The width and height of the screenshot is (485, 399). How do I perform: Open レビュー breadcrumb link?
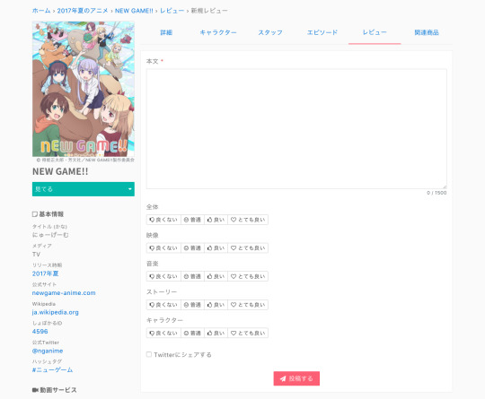click(x=172, y=11)
